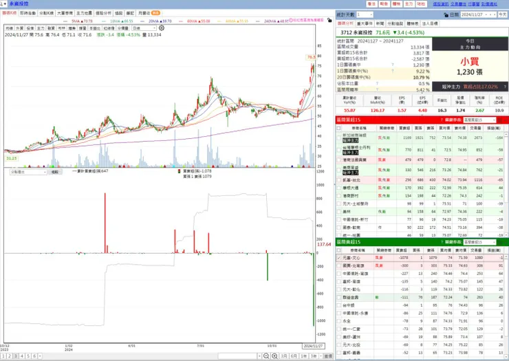Viewport: 509px width, 361px height.
Task: Zoom in the chart with plus magnifier
Action: [x=274, y=356]
